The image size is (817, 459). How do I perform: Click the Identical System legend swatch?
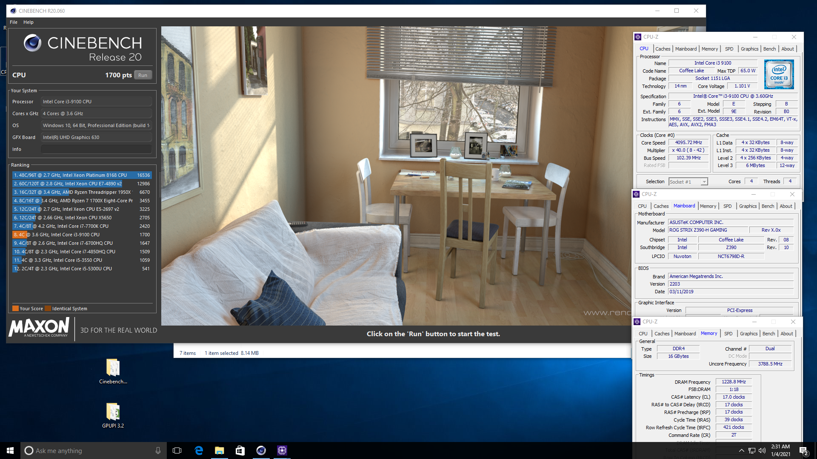tap(48, 309)
